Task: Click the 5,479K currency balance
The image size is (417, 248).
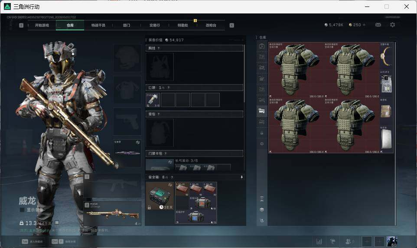Action: pos(334,25)
